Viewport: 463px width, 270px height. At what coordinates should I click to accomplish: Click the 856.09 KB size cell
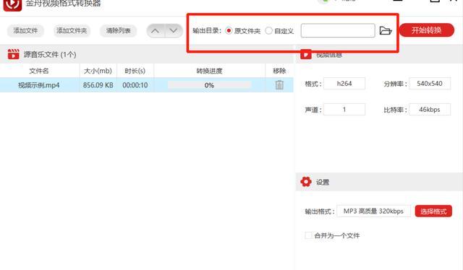click(98, 85)
